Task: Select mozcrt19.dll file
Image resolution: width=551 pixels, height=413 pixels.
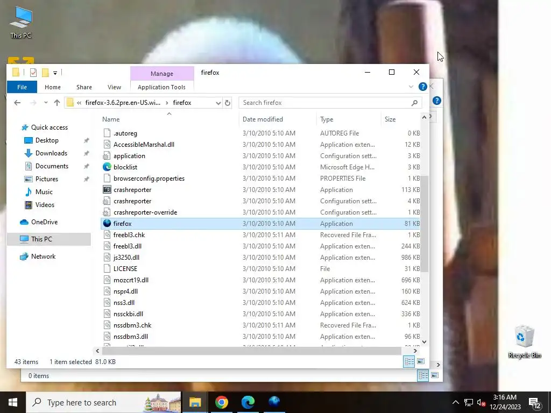Action: click(260, 280)
